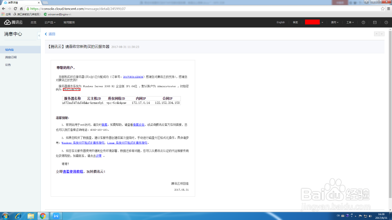Viewport: 392px width, 220px height.
Task: Bookmark page with star icon
Action: [x=383, y=9]
